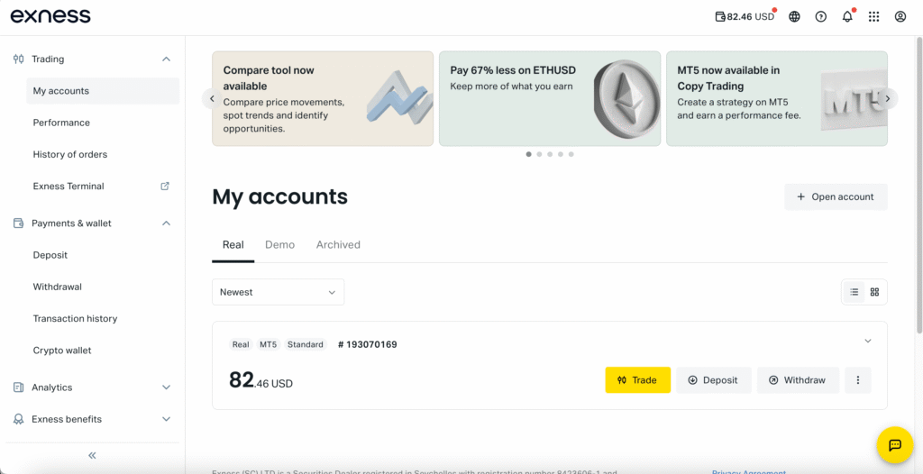The image size is (923, 474).
Task: Go to the next promo banner
Action: point(887,99)
